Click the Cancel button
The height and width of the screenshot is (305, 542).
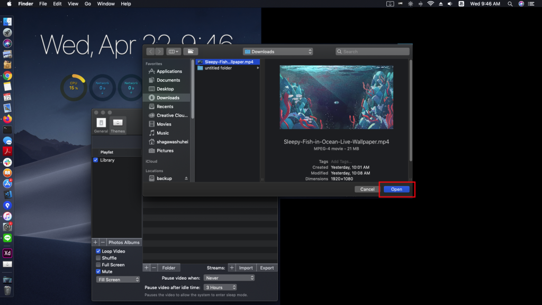tap(367, 189)
